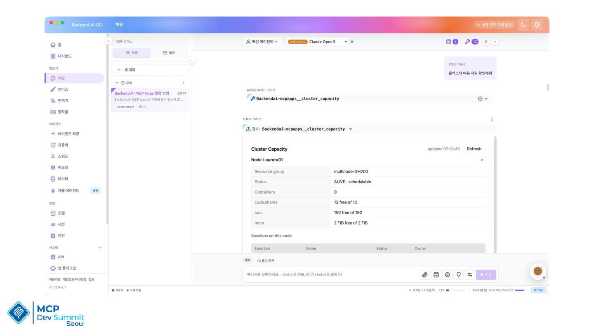Click the ALIVE · schedulable status value
Screen dimensions: 594x334
pyautogui.click(x=352, y=182)
